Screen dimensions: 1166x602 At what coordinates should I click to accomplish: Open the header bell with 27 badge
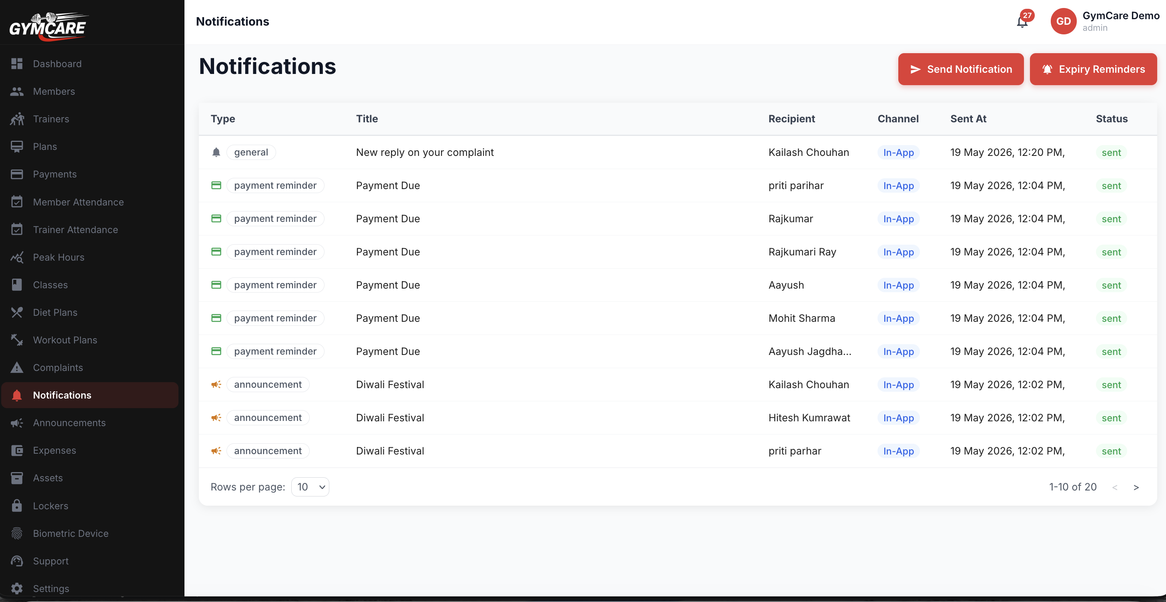coord(1022,21)
